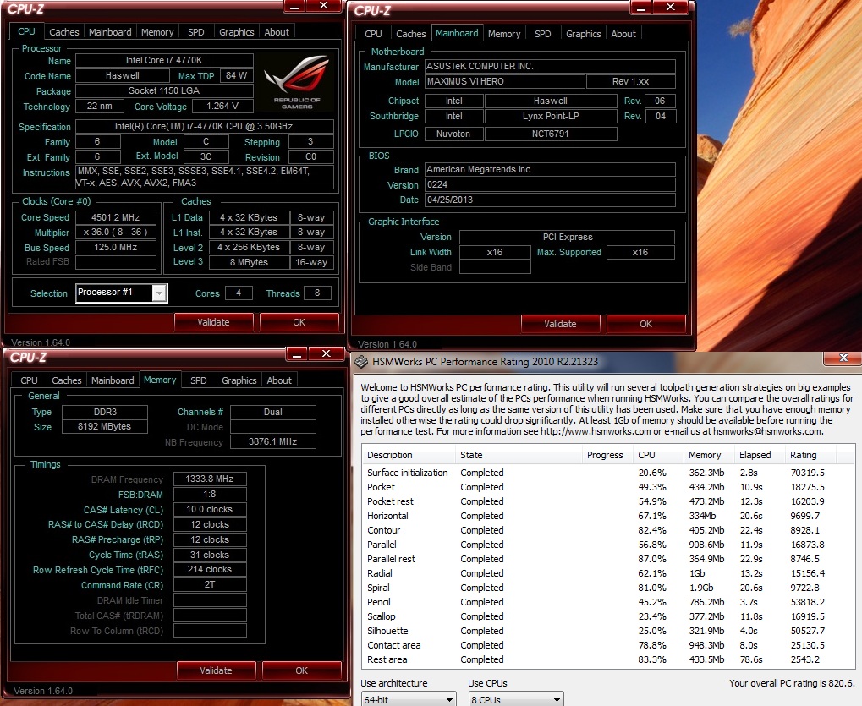Select the Pocket rest row
This screenshot has width=862, height=706.
pyautogui.click(x=607, y=501)
